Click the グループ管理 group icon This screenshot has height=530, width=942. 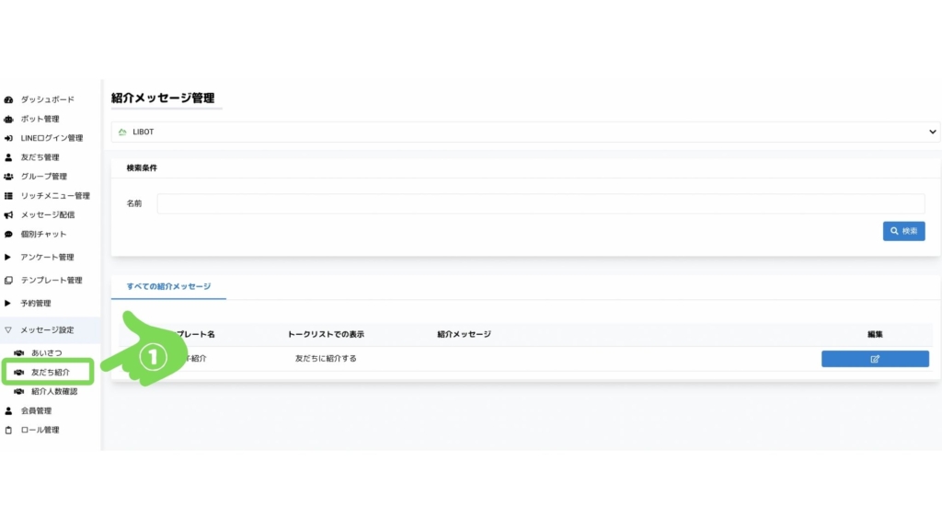click(x=8, y=177)
